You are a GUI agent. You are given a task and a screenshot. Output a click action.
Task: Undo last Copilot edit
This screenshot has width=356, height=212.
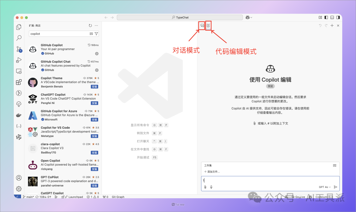(320, 26)
